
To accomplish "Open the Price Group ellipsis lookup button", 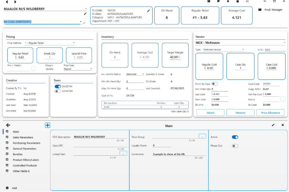I will pos(202,136).
